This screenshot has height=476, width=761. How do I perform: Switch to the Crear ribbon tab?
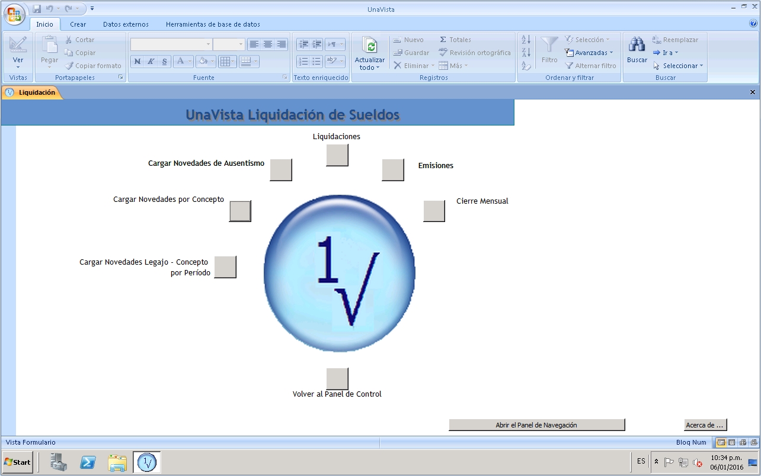click(x=78, y=24)
